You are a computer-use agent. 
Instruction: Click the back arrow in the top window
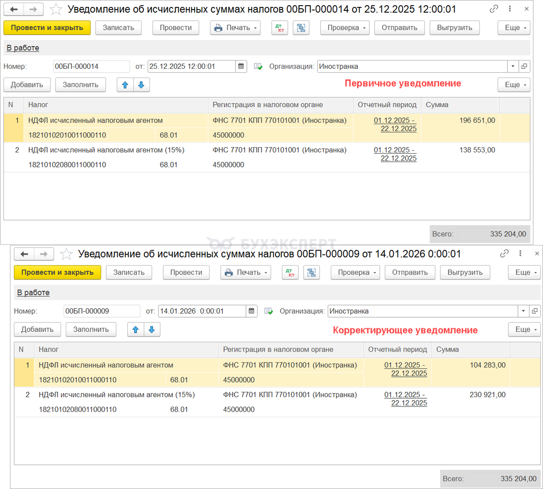pyautogui.click(x=14, y=9)
